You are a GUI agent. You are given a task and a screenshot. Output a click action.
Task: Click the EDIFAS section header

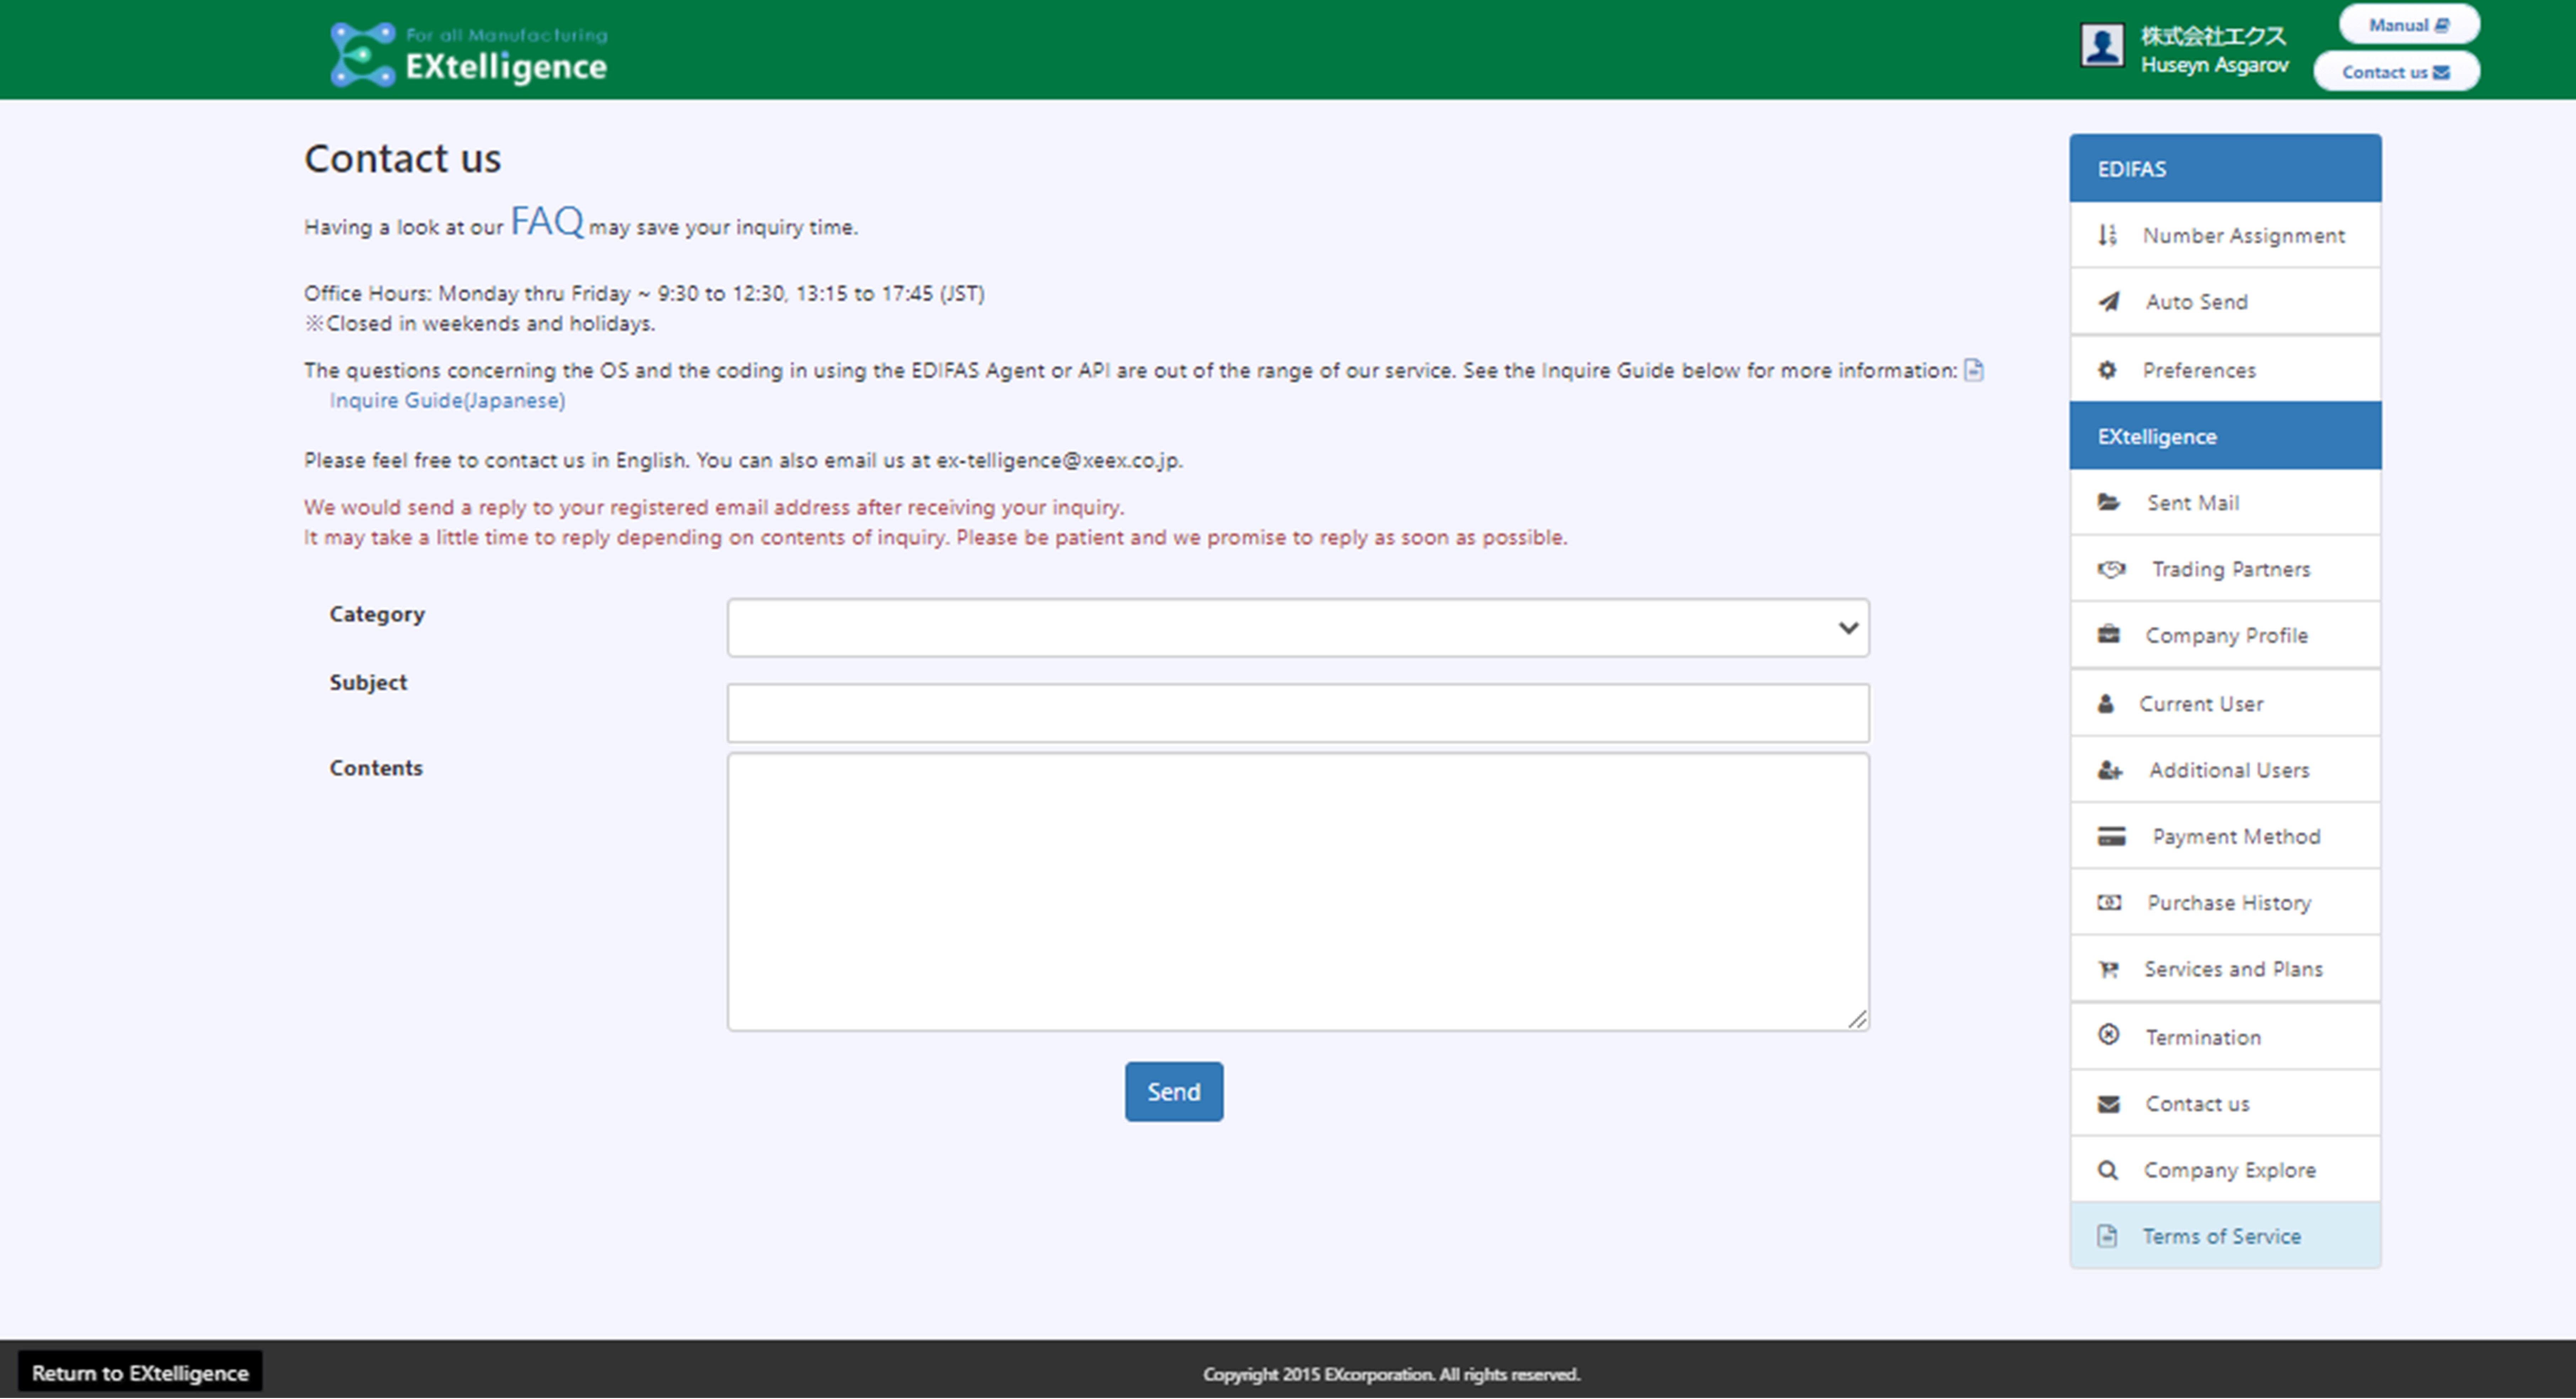2225,168
